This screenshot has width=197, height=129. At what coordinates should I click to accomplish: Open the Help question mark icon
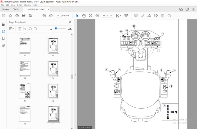click(x=187, y=9)
